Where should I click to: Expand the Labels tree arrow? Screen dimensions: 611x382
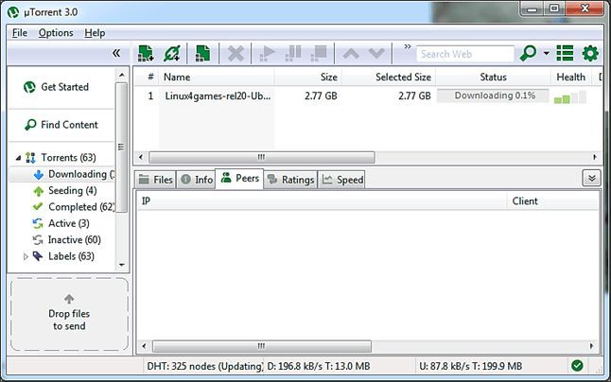pyautogui.click(x=26, y=256)
